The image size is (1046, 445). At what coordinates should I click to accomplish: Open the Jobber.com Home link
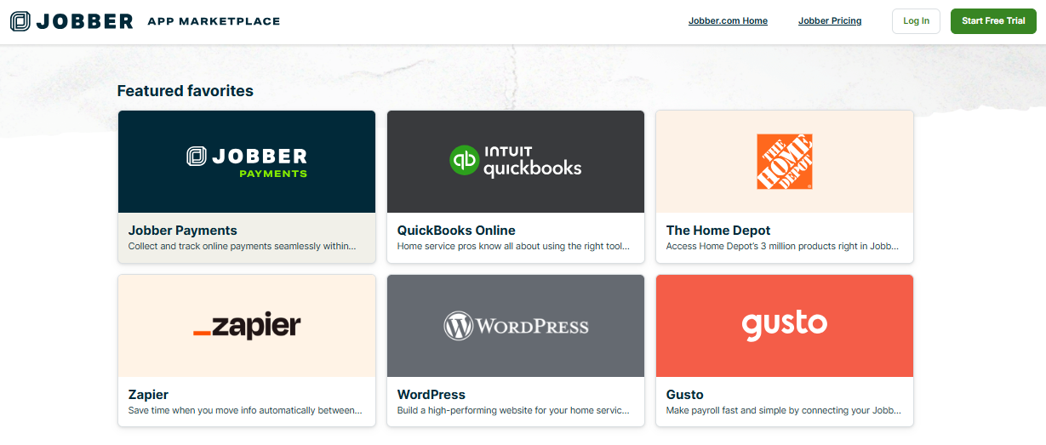pos(728,21)
